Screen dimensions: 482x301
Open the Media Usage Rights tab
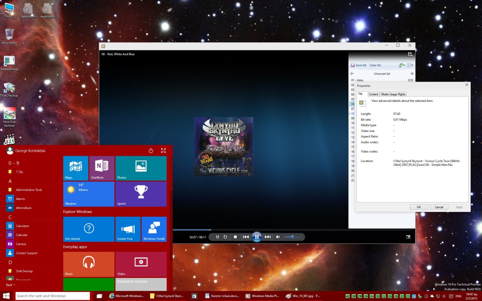click(393, 94)
